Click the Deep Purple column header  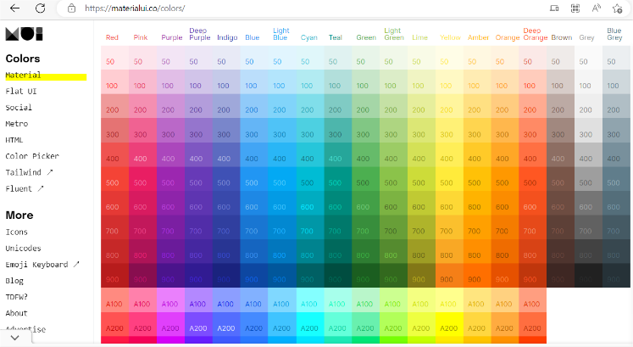(200, 34)
